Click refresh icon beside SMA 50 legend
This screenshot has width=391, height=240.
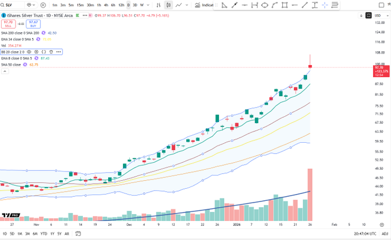click(x=25, y=64)
